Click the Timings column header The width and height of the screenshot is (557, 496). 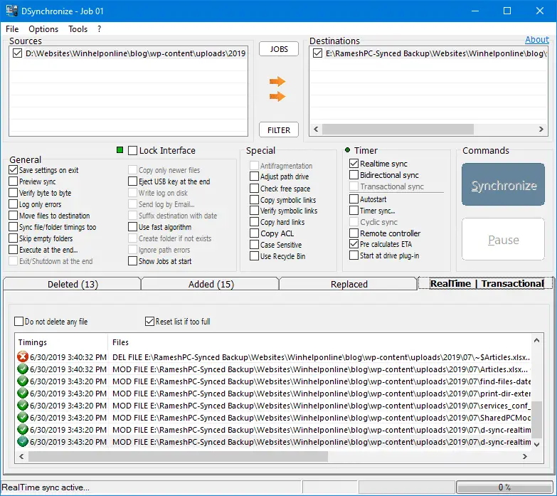[62, 342]
